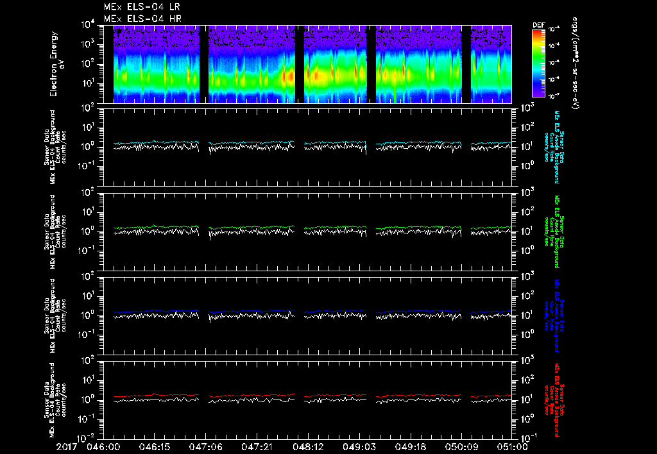Select the blue right-side axis label
657x454 pixels.
click(x=554, y=315)
